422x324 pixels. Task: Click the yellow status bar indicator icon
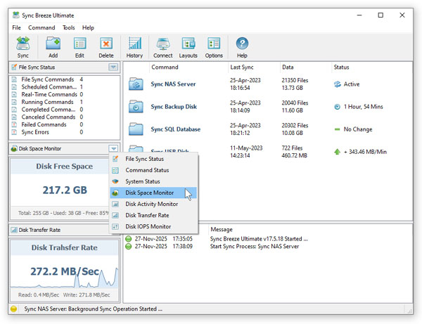[x=13, y=309]
